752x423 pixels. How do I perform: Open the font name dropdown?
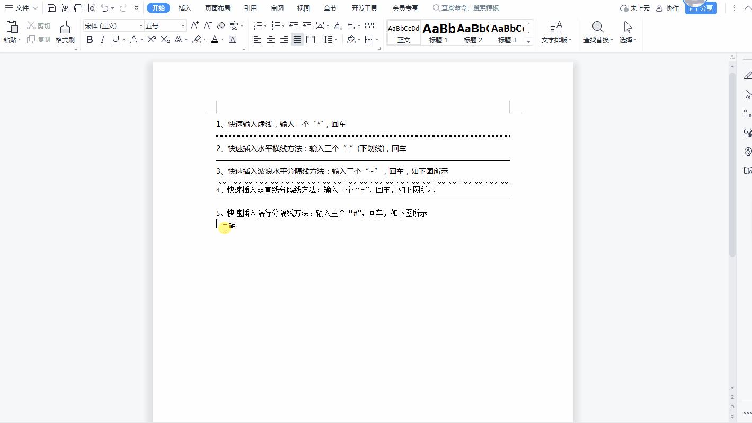click(140, 25)
